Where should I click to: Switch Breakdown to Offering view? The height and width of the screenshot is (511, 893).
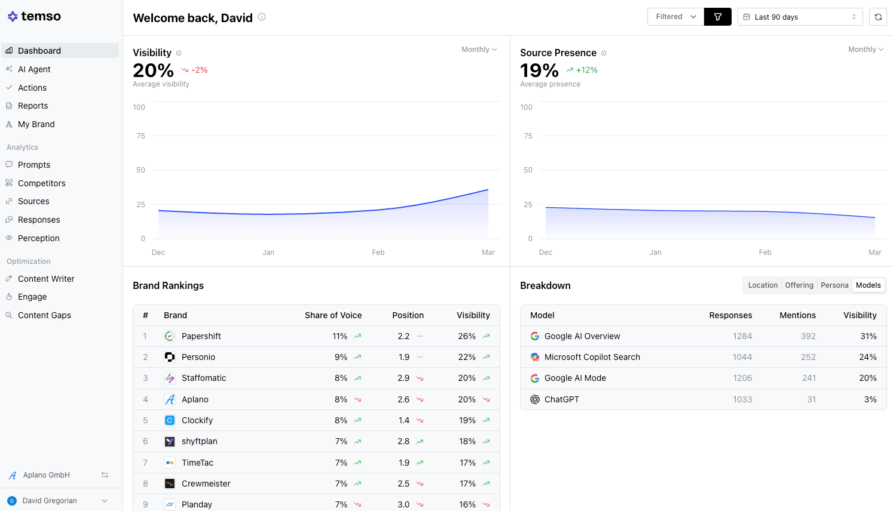point(799,285)
